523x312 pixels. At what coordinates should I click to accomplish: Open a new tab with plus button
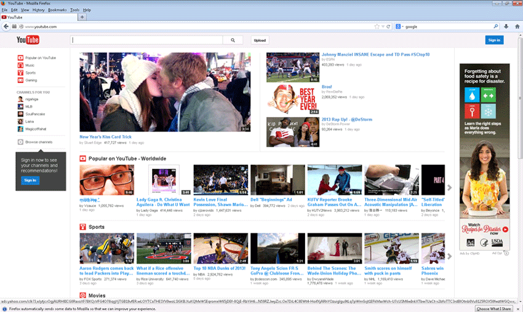82,17
